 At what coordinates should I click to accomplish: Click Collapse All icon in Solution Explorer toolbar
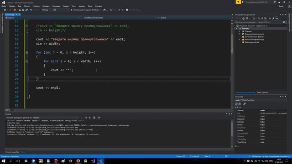[x=262, y=18]
